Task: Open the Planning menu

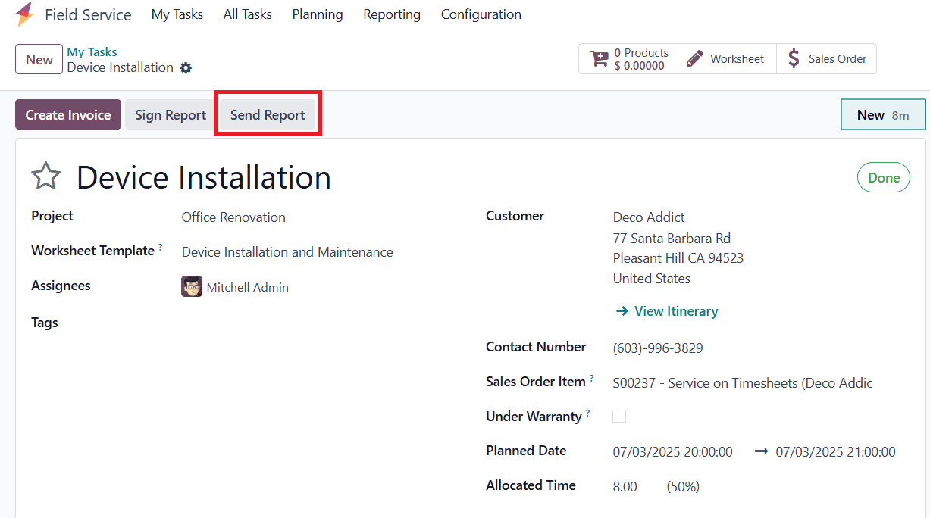Action: point(318,14)
